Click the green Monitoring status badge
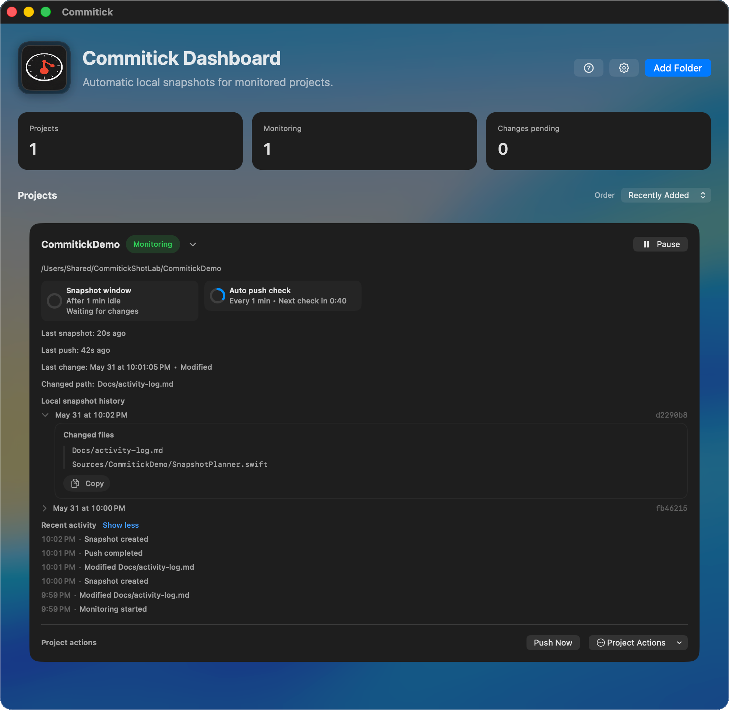 click(153, 244)
